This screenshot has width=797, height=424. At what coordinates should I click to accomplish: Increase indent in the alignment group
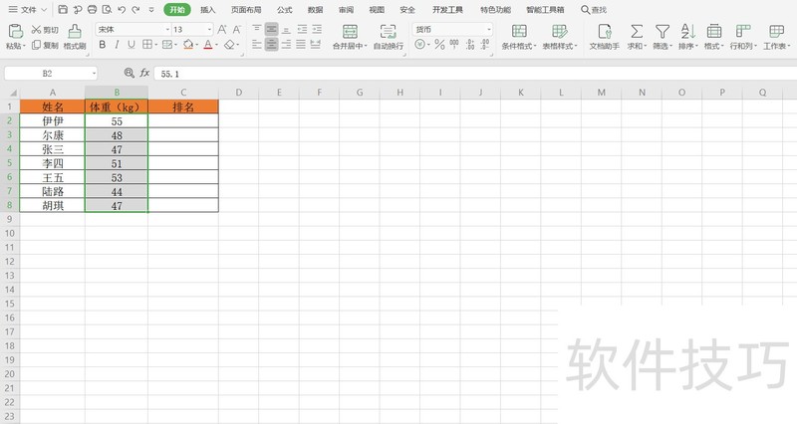click(317, 29)
